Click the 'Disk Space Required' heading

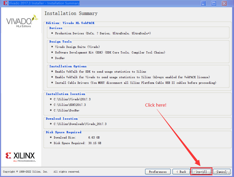(64, 132)
